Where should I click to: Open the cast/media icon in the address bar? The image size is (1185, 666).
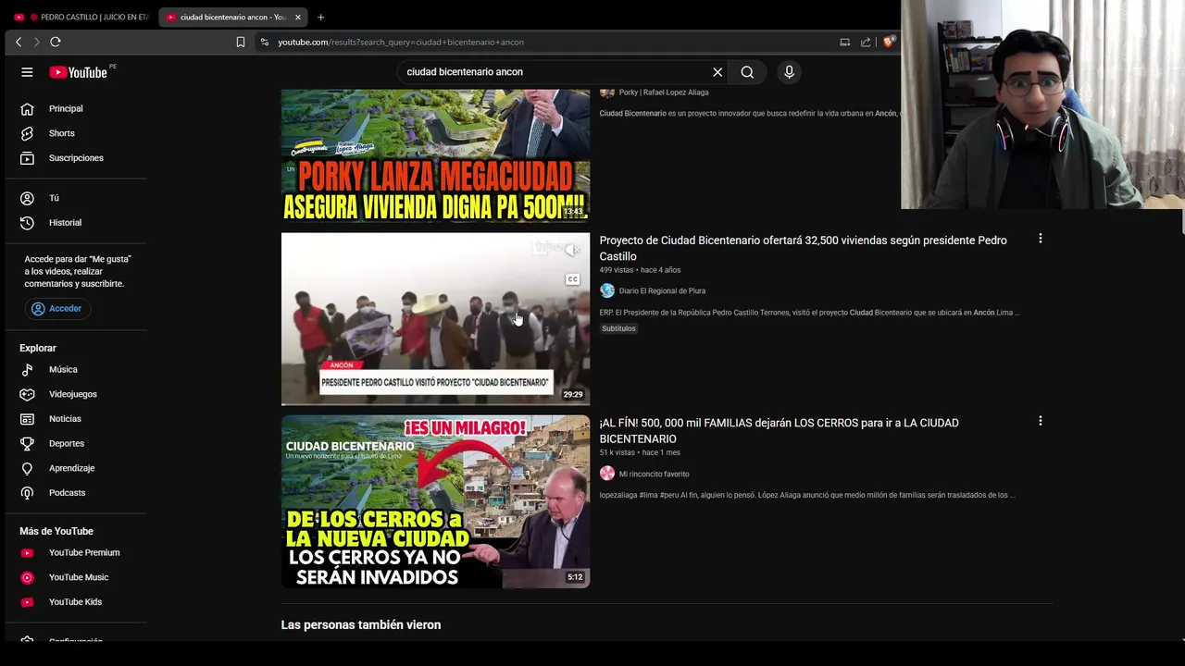[844, 42]
